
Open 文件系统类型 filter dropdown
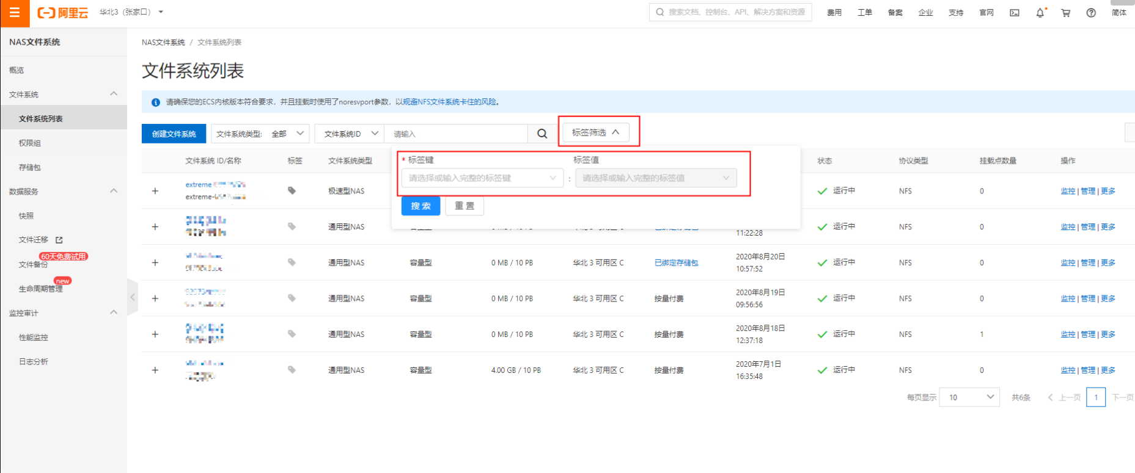pyautogui.click(x=260, y=134)
